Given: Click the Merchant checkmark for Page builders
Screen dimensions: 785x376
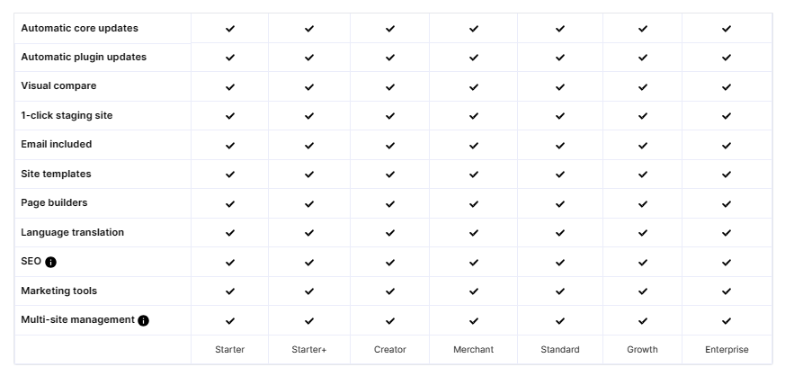Looking at the screenshot, I should [473, 204].
